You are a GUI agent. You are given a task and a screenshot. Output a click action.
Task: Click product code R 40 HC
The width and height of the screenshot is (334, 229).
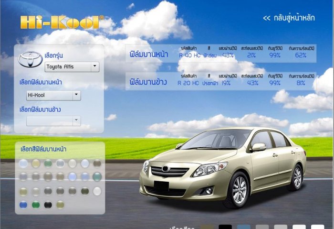(189, 55)
